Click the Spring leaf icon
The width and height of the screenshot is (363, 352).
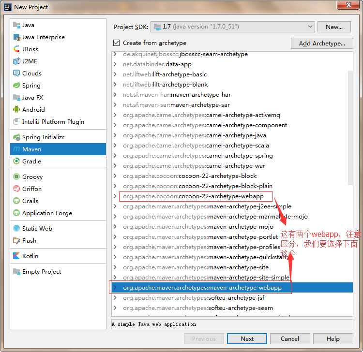tap(16, 85)
